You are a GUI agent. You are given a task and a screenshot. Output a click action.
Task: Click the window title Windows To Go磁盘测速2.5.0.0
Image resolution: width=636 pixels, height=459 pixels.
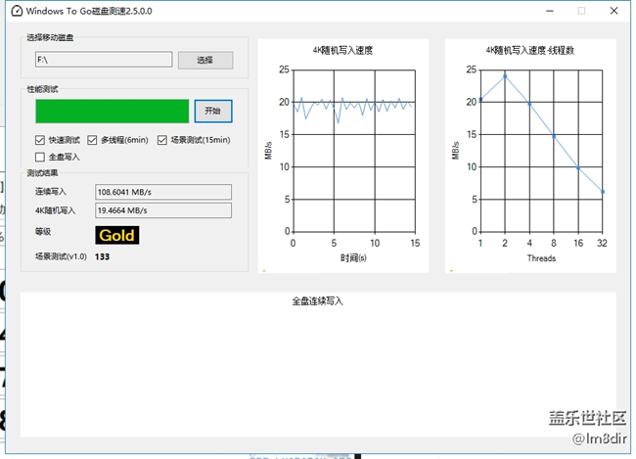[x=89, y=12]
